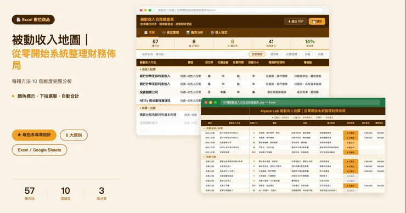Click the first grey status cell in the Excel sheet
The image size is (406, 213).
point(351,176)
